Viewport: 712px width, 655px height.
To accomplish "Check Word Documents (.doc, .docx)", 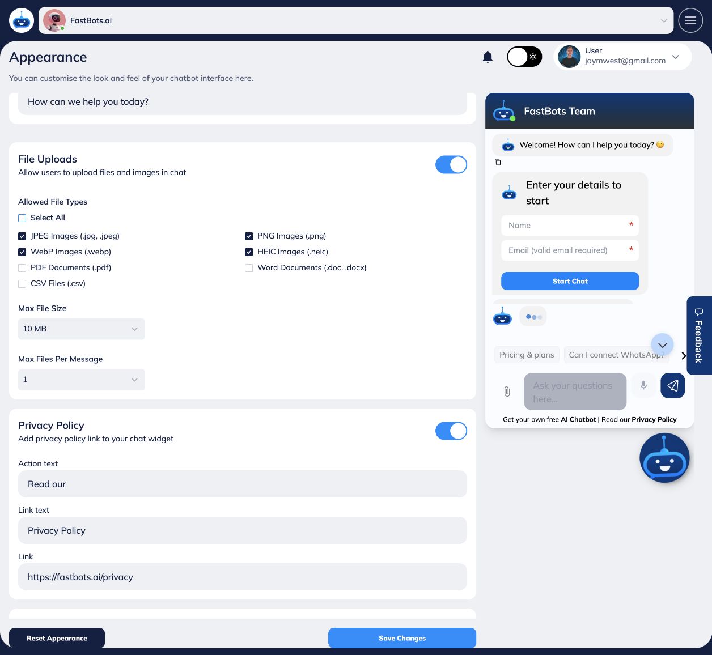I will coord(249,268).
